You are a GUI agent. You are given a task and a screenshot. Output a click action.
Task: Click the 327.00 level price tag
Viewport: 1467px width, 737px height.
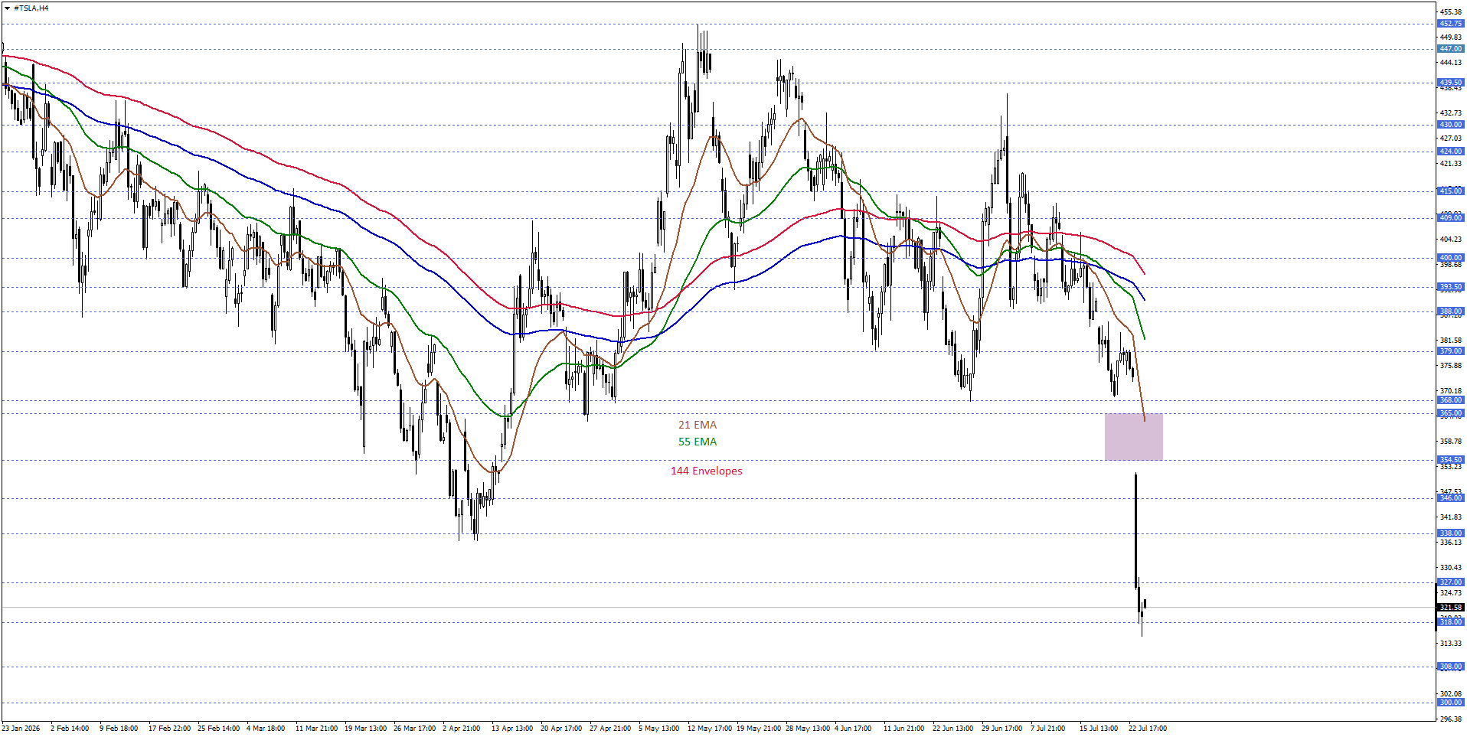pos(1450,582)
